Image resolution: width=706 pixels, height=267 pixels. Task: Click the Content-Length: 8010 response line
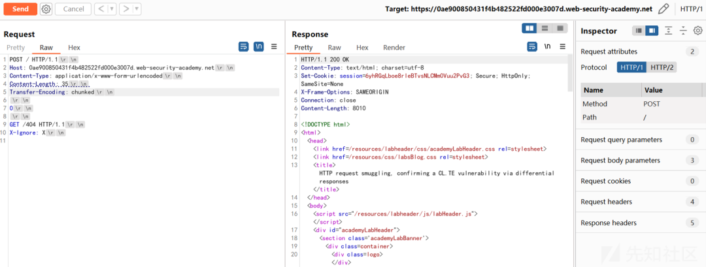(x=333, y=108)
